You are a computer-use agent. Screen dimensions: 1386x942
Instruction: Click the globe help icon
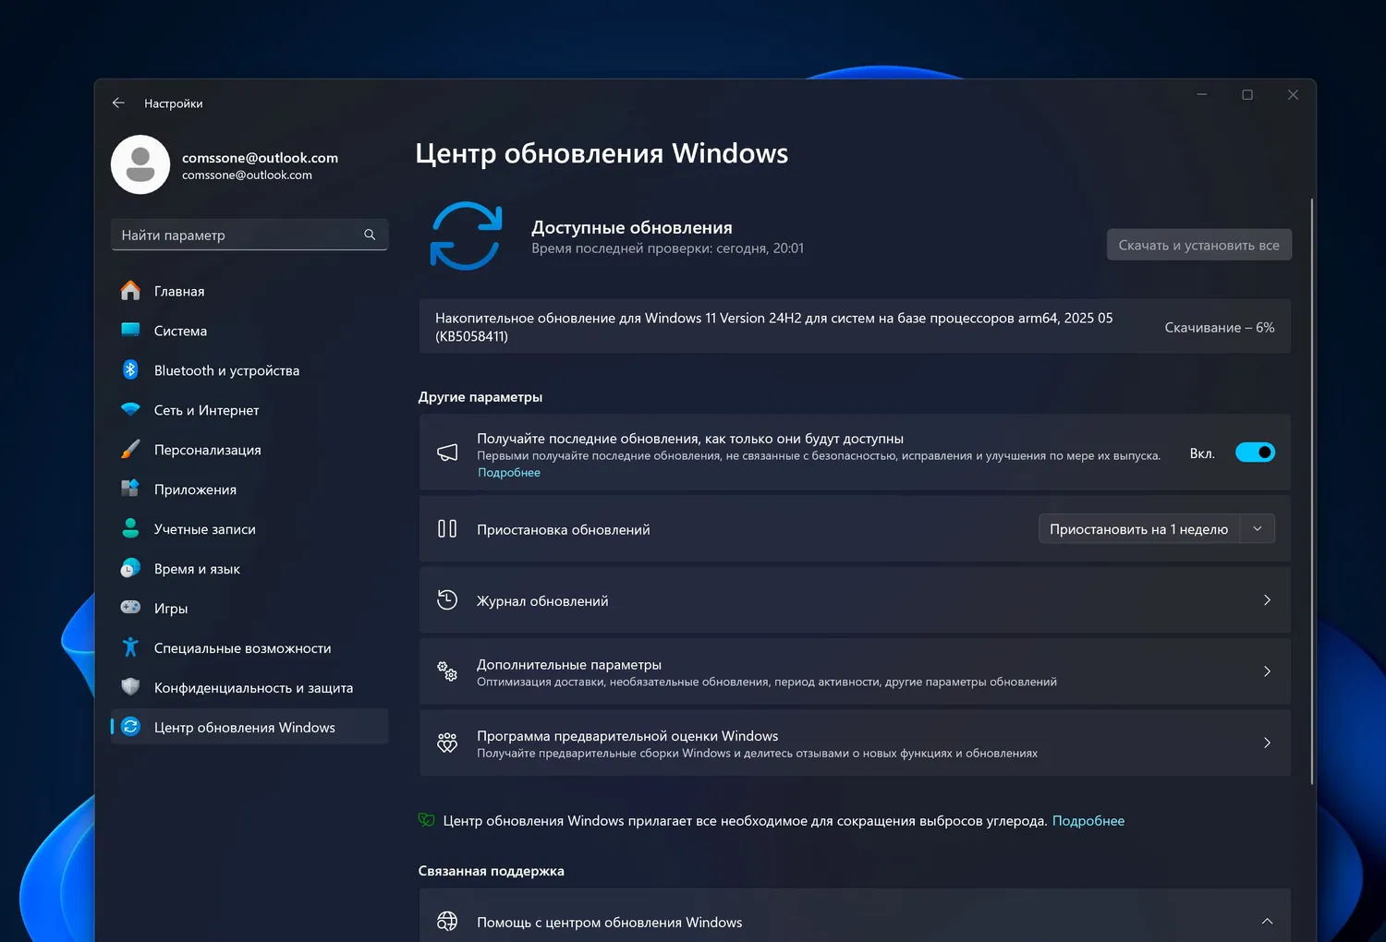pyautogui.click(x=447, y=922)
